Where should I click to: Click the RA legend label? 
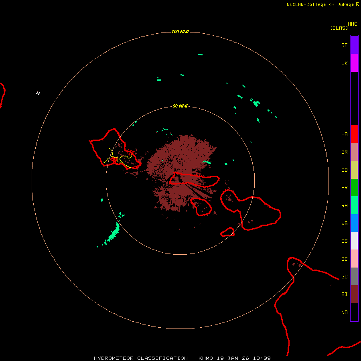click(x=344, y=206)
